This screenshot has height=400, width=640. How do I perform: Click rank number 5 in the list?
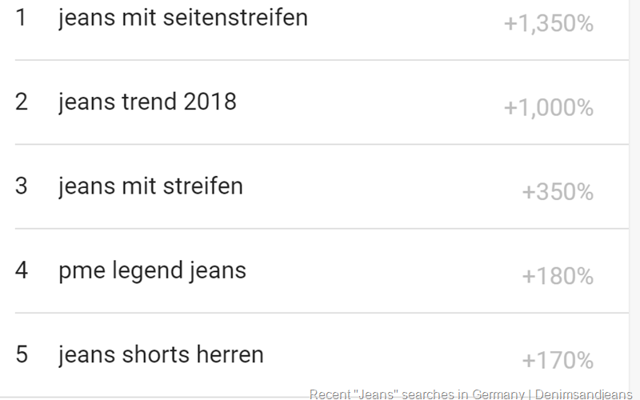tap(22, 354)
